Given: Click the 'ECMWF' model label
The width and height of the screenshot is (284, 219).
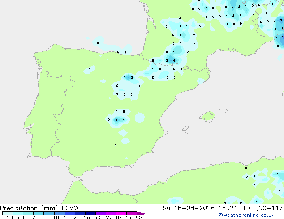Looking at the screenshot, I should click(x=72, y=208).
